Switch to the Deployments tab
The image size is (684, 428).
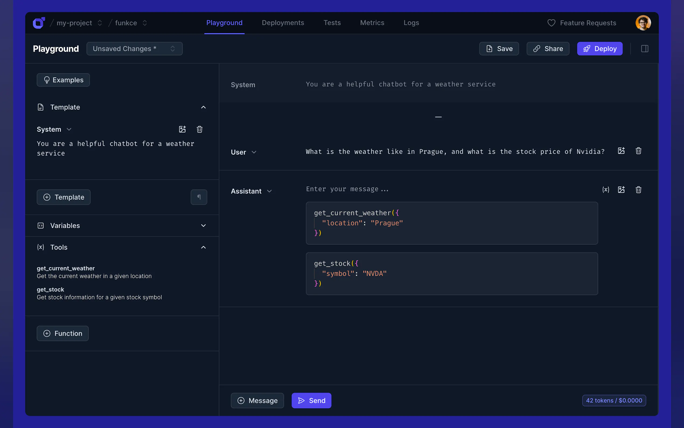(x=283, y=23)
